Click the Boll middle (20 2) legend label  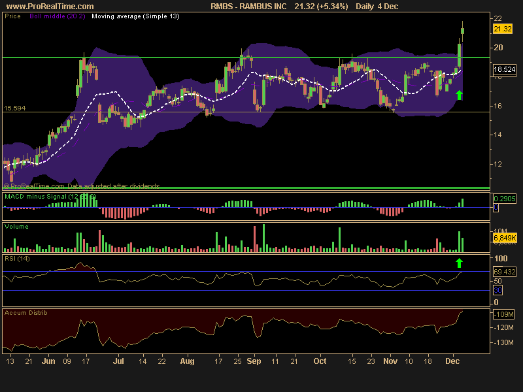(58, 16)
